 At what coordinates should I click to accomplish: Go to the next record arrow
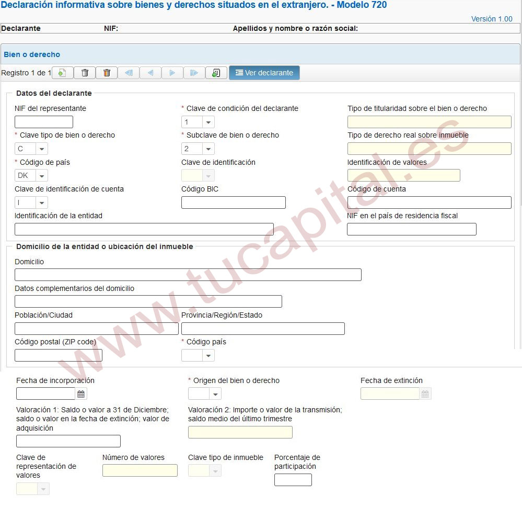172,73
